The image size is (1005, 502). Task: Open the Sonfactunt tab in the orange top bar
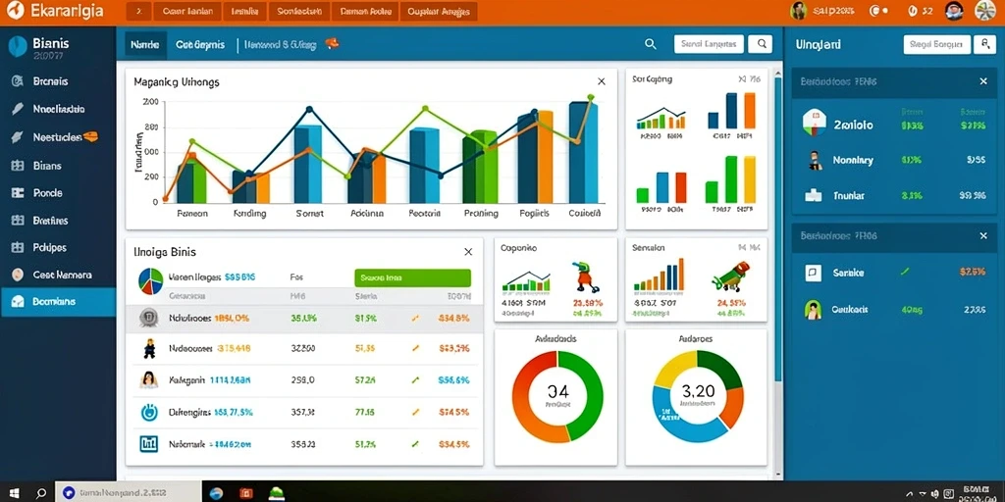point(300,12)
